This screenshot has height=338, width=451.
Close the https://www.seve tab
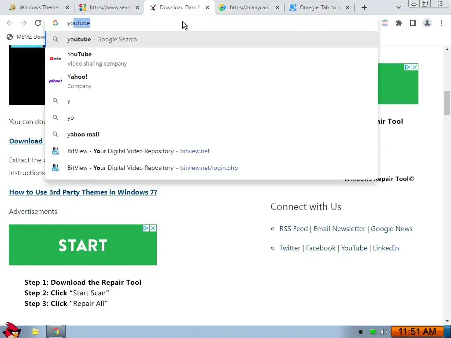137,7
